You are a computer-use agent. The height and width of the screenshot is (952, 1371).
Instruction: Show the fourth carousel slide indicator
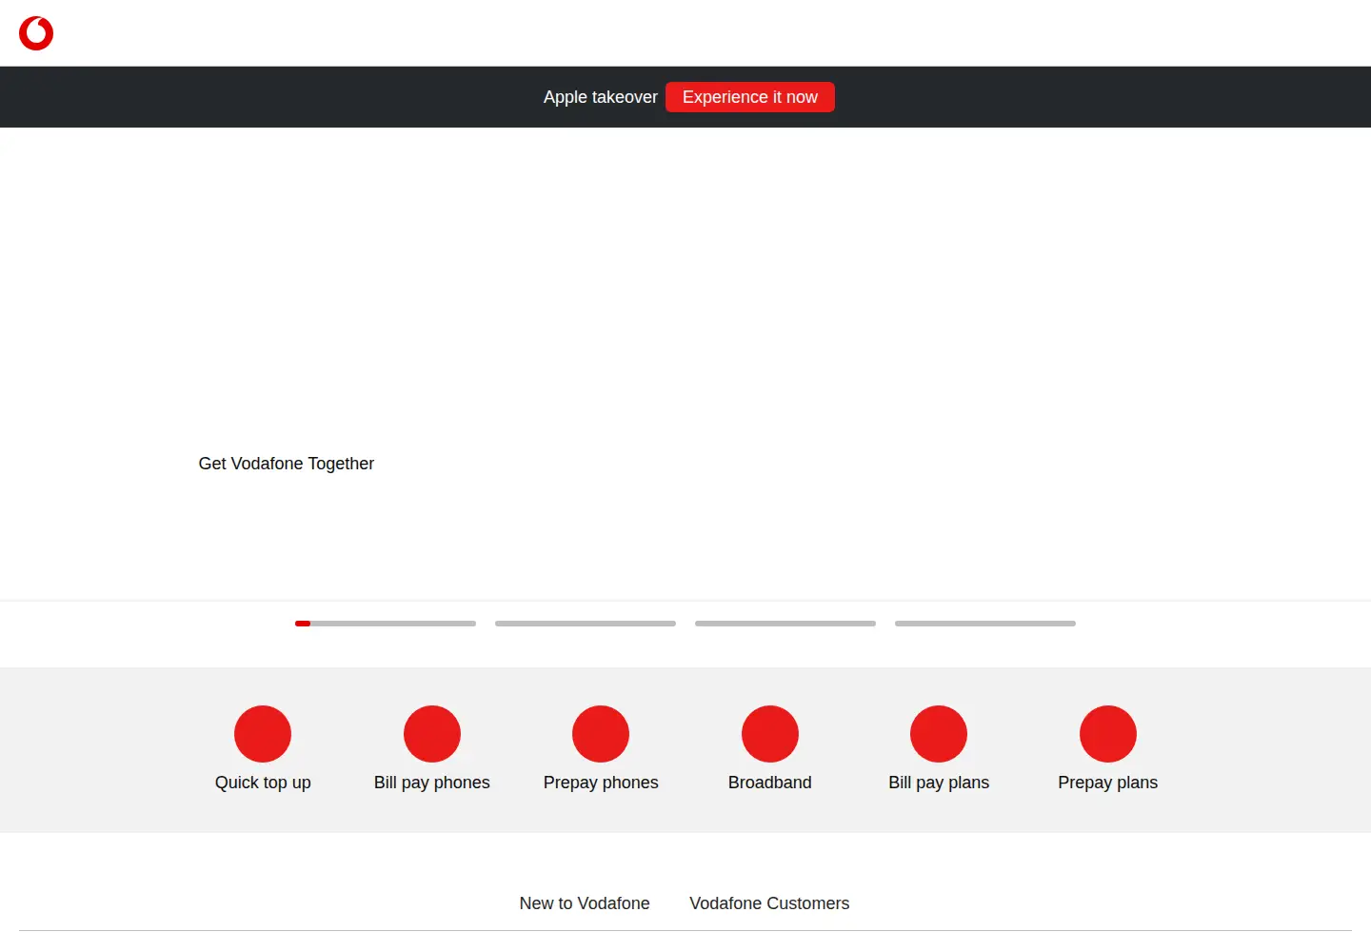point(985,624)
